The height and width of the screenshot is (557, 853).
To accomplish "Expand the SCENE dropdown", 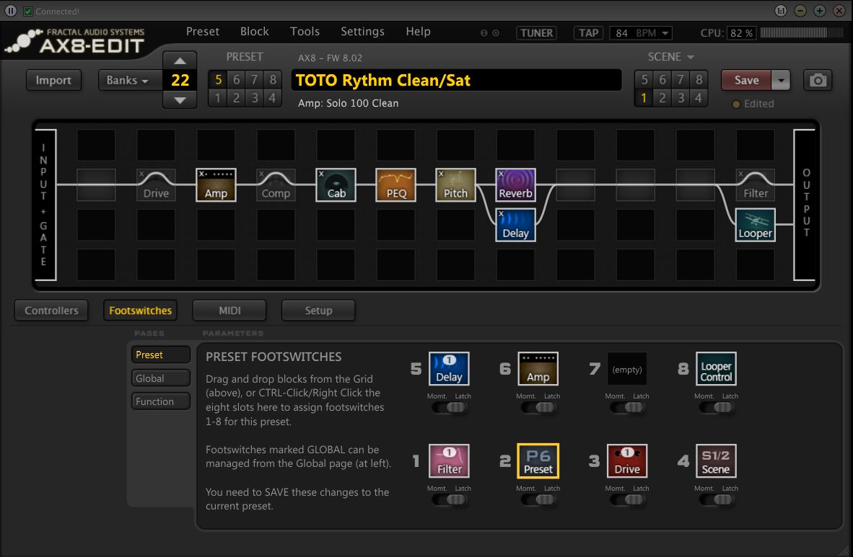I will [670, 56].
